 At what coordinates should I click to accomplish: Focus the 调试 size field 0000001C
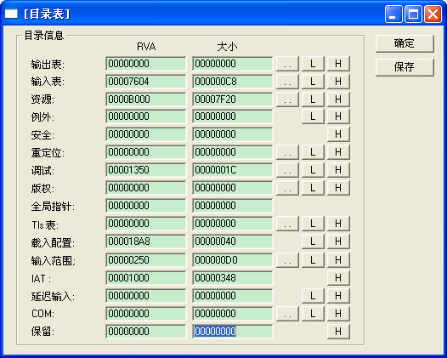pos(232,170)
